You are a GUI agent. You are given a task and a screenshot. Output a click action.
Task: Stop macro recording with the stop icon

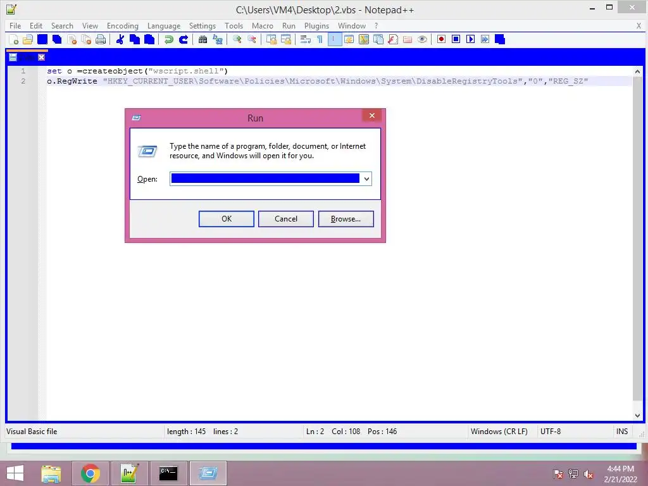tap(456, 39)
